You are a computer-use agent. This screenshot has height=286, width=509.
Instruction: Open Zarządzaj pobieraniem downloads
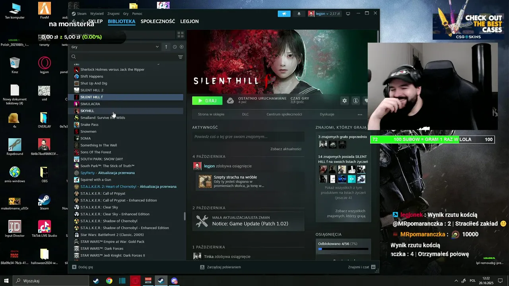click(x=221, y=267)
